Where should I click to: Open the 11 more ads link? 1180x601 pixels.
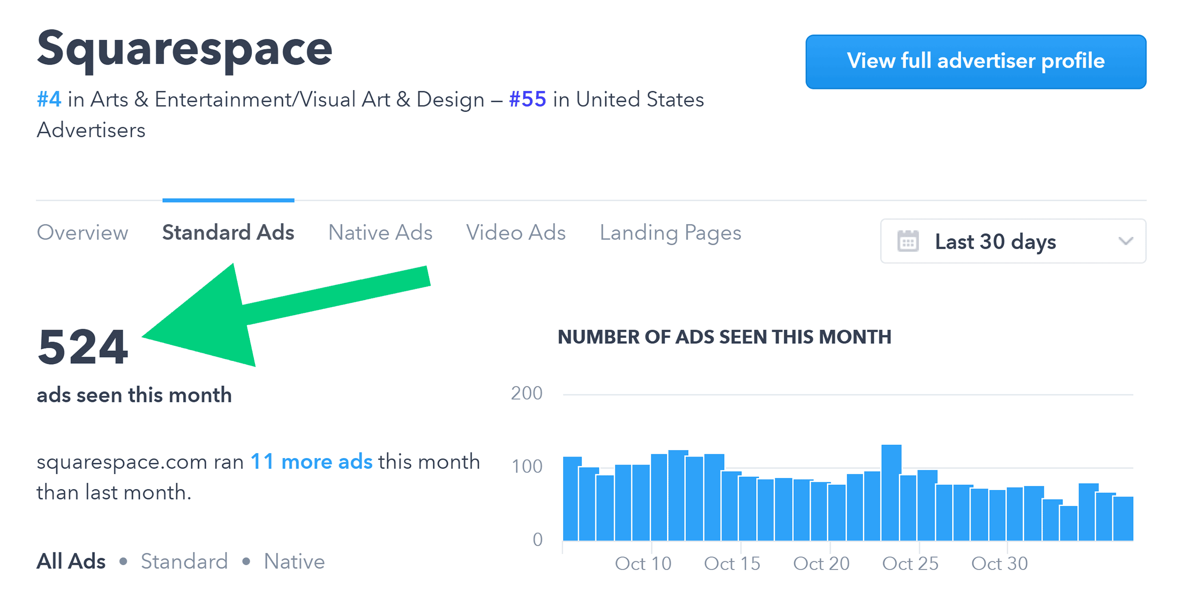coord(312,461)
